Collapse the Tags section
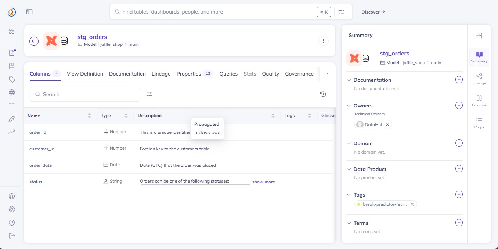 pyautogui.click(x=349, y=195)
